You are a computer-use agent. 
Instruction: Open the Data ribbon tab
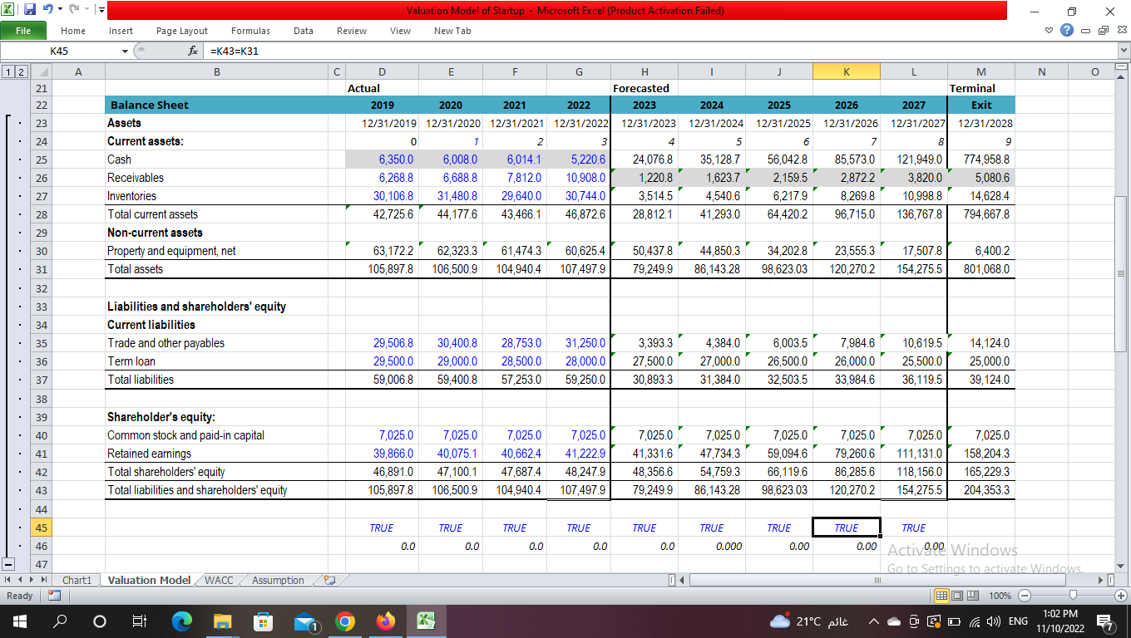(304, 31)
